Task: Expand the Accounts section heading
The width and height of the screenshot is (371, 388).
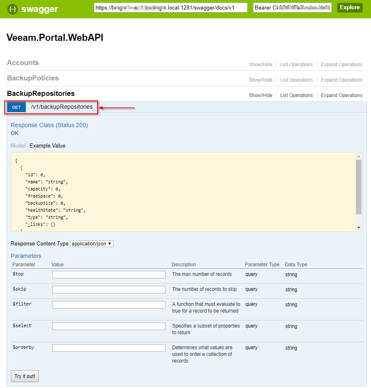Action: click(x=23, y=63)
